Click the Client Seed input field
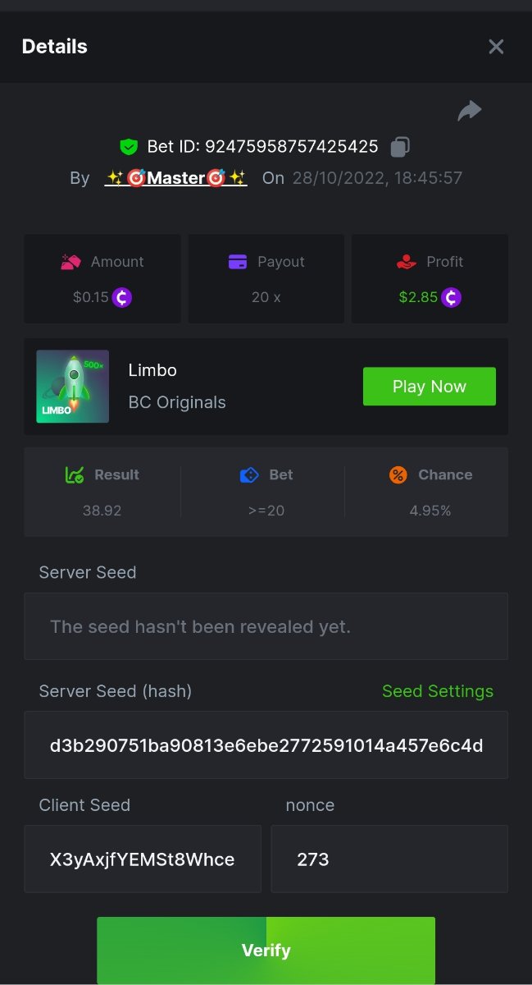The image size is (532, 985). point(143,859)
